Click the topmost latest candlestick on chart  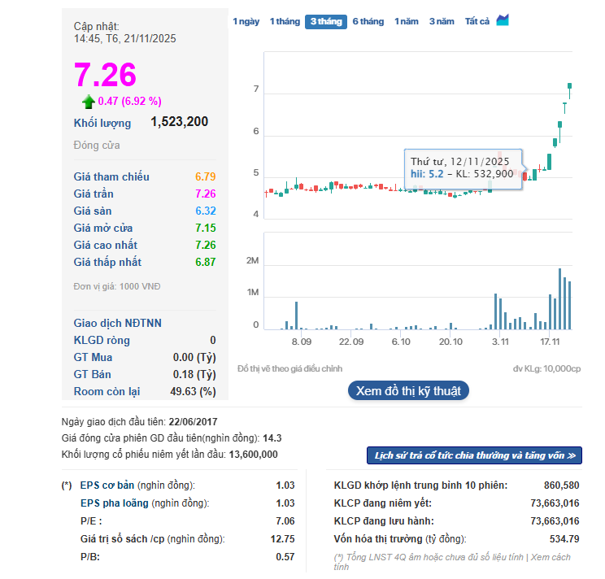click(x=570, y=86)
